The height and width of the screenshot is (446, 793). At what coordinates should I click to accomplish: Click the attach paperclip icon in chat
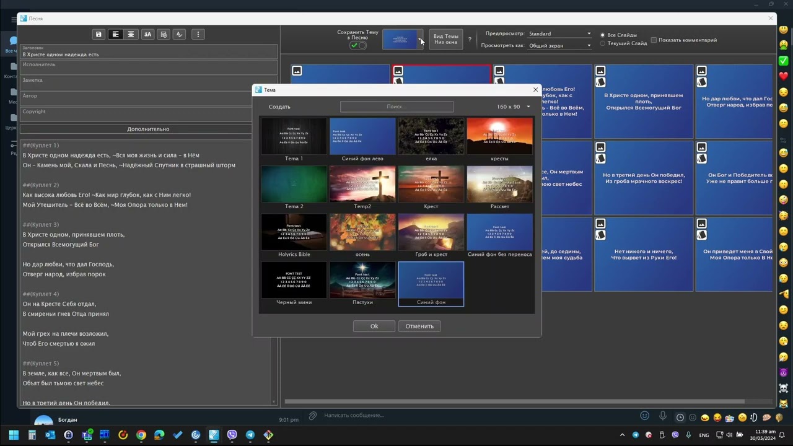(313, 416)
